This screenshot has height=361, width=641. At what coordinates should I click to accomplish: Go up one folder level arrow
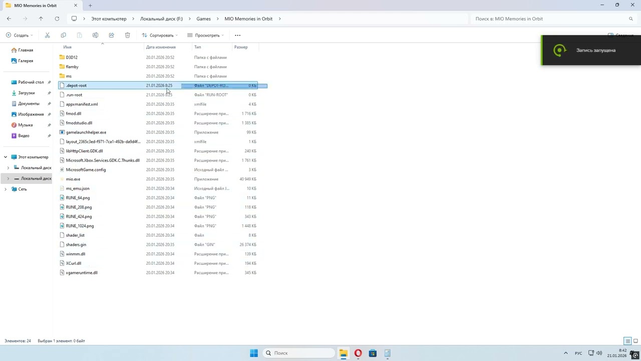(41, 19)
